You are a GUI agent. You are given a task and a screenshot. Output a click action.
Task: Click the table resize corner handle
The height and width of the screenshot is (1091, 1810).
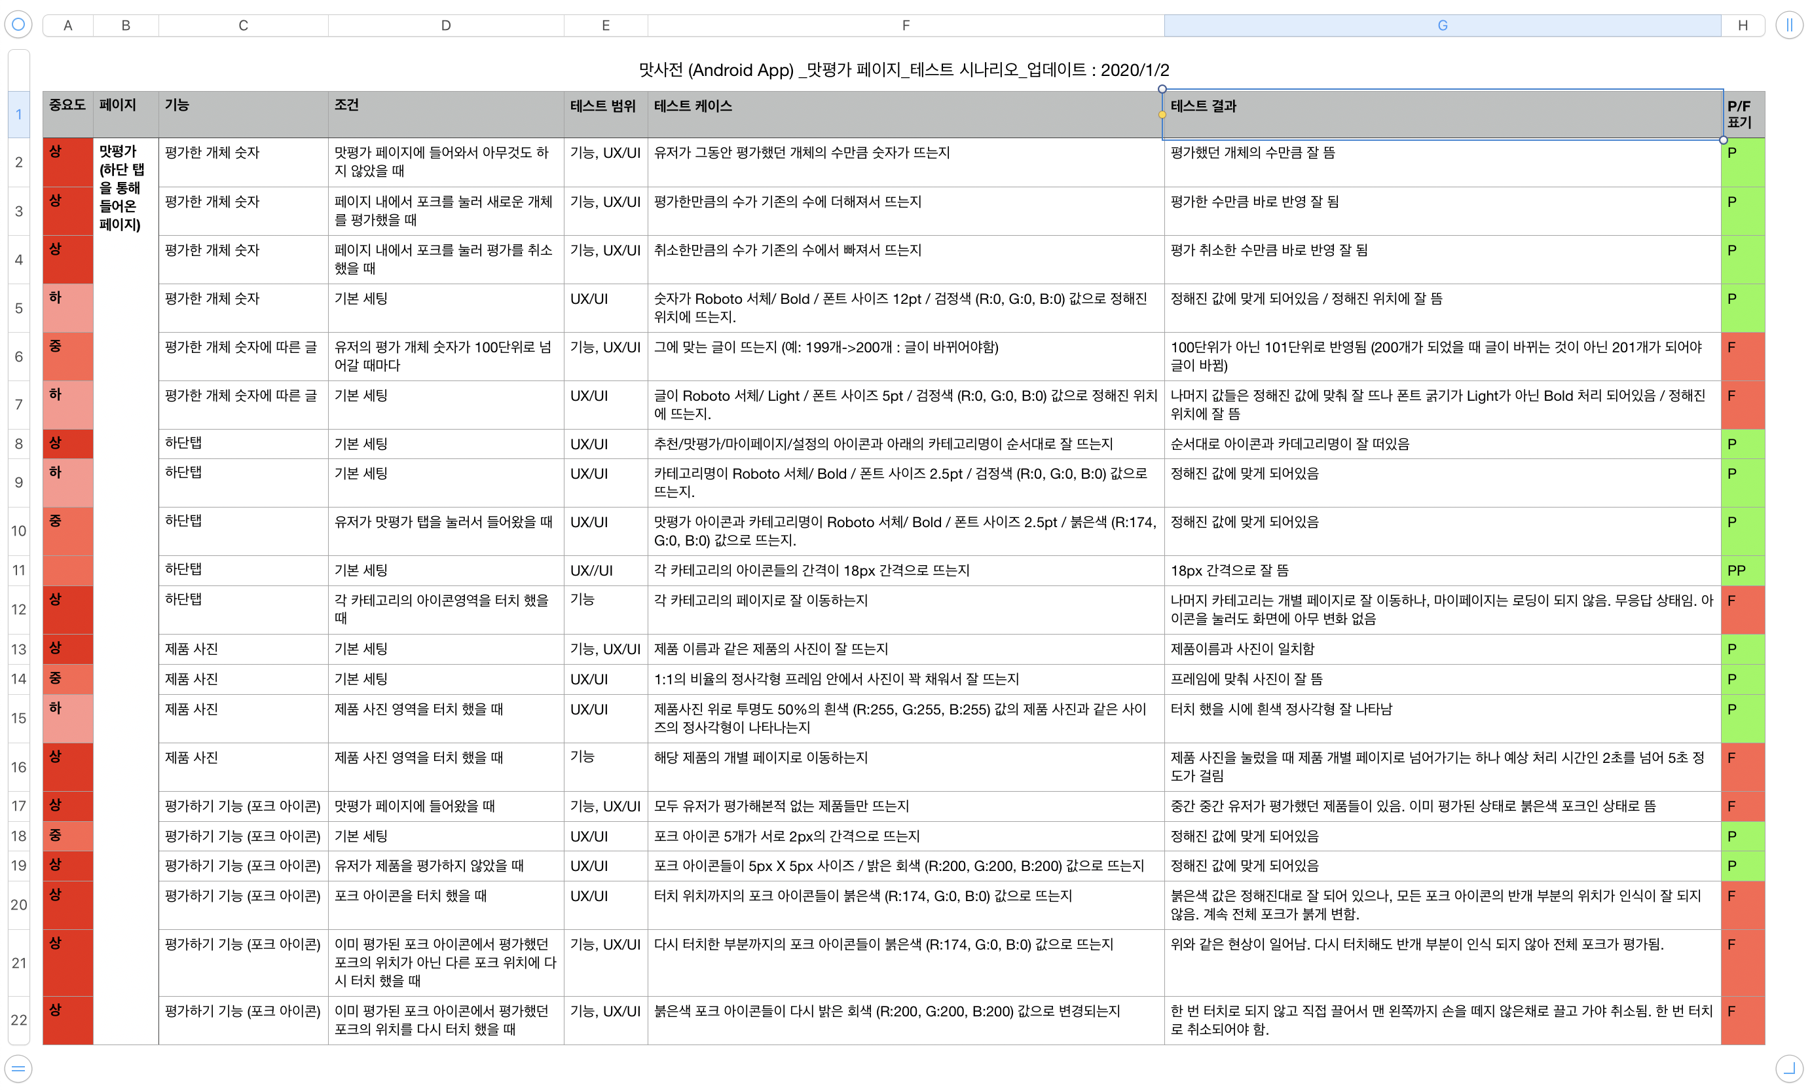point(1788,1067)
